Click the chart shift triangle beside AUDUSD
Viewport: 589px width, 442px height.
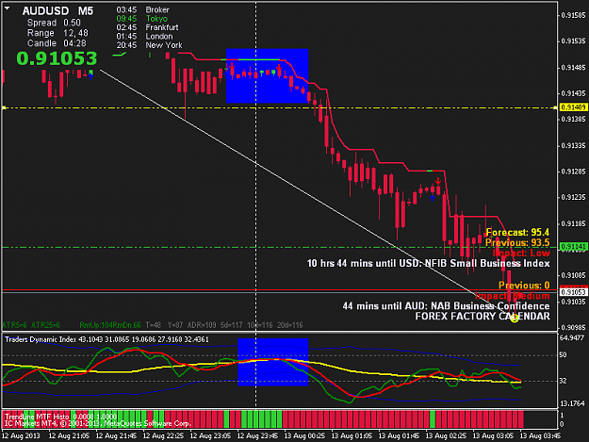coord(8,8)
